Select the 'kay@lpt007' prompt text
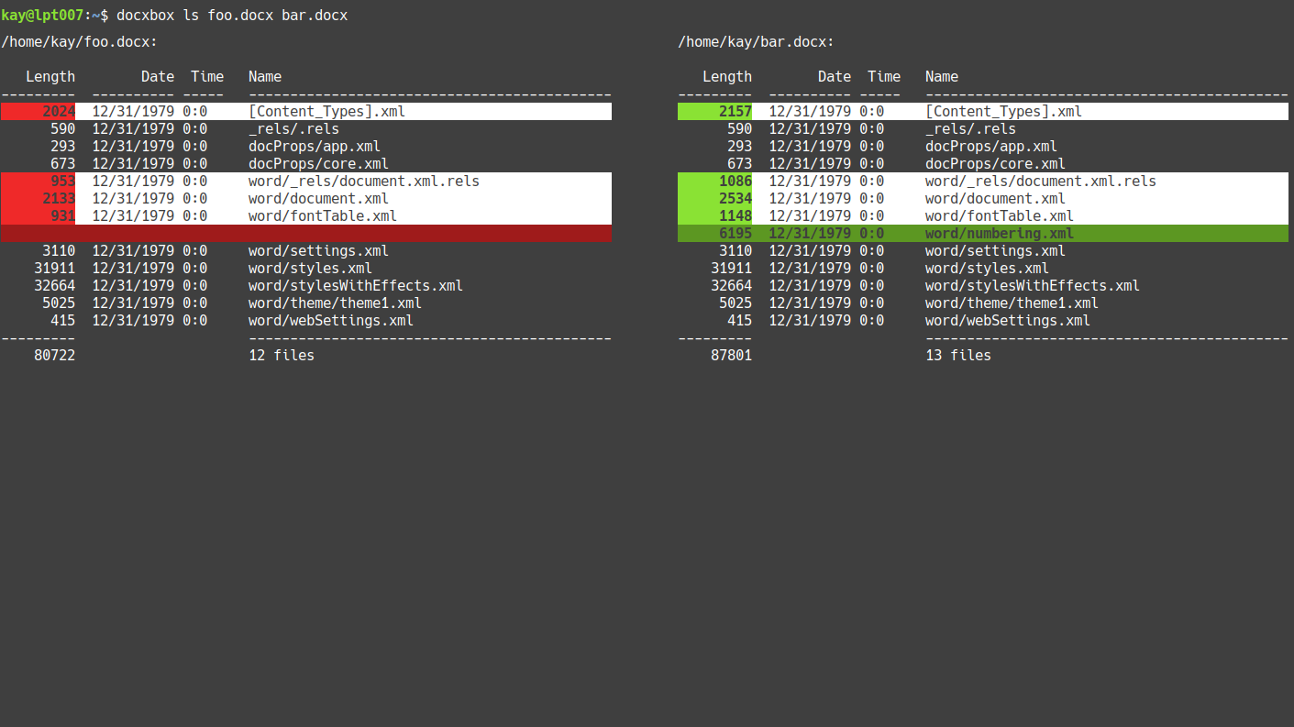1294x727 pixels. (x=42, y=16)
